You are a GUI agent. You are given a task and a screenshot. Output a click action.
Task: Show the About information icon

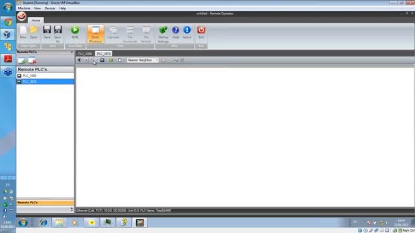click(187, 33)
